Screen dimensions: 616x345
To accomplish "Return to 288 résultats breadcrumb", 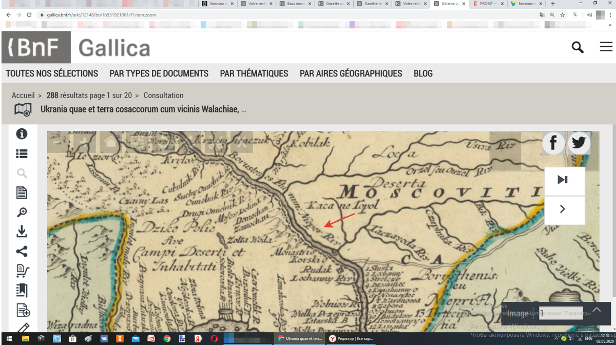I will (89, 95).
